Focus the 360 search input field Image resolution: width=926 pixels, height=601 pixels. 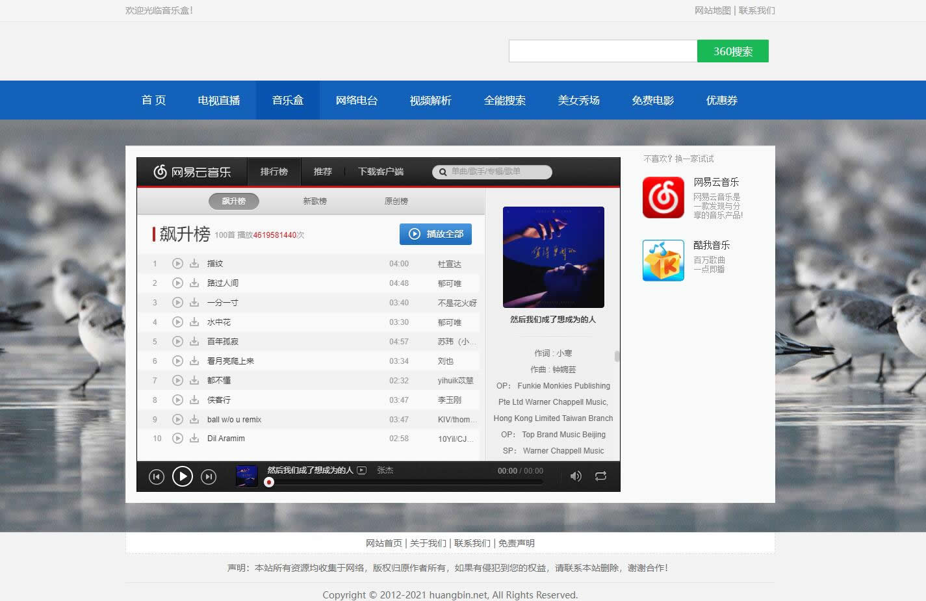pyautogui.click(x=603, y=51)
